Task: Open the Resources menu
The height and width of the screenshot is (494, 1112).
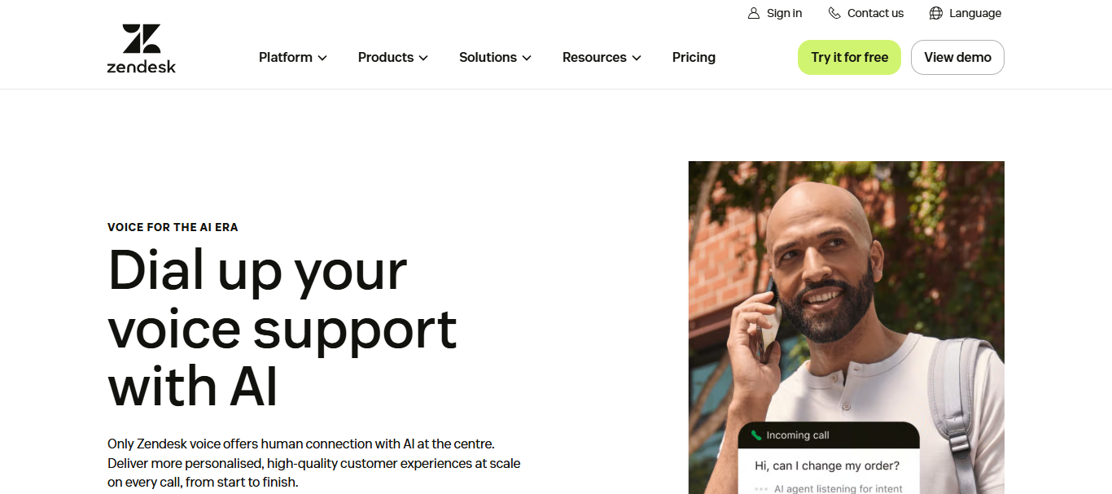Action: [x=602, y=57]
